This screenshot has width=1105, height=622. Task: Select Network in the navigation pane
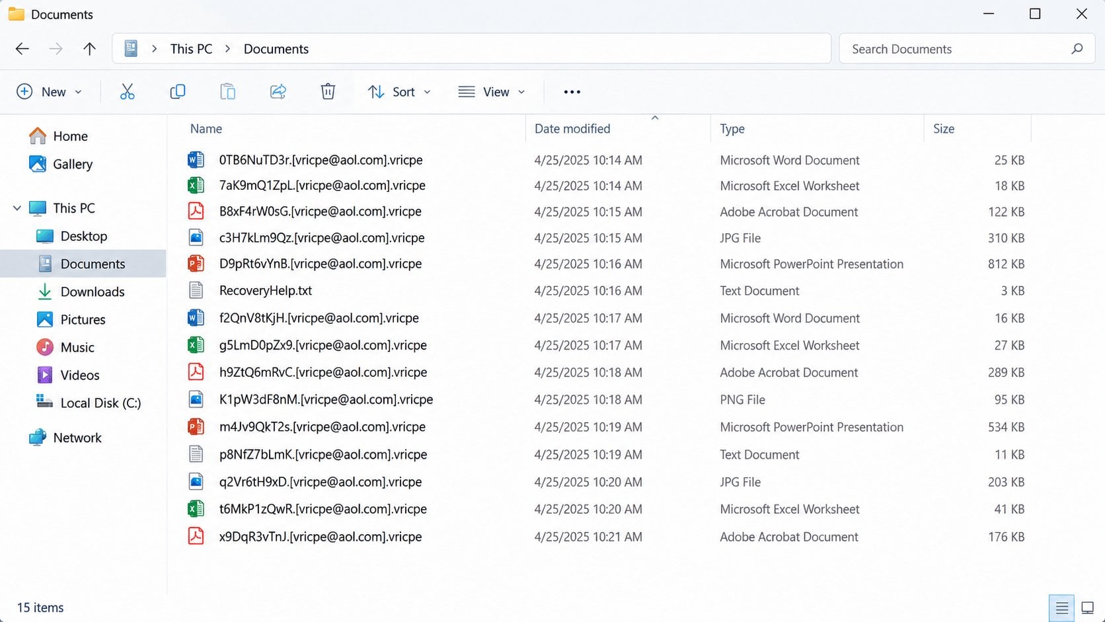click(65, 438)
